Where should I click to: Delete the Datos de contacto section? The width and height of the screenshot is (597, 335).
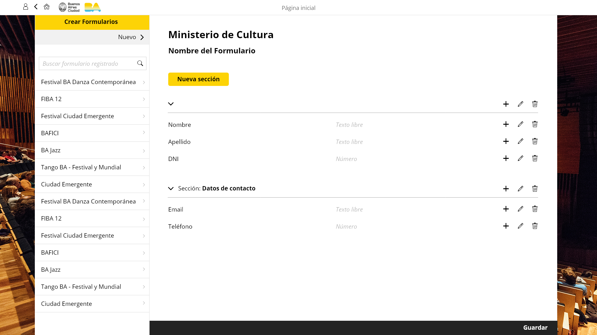(535, 189)
